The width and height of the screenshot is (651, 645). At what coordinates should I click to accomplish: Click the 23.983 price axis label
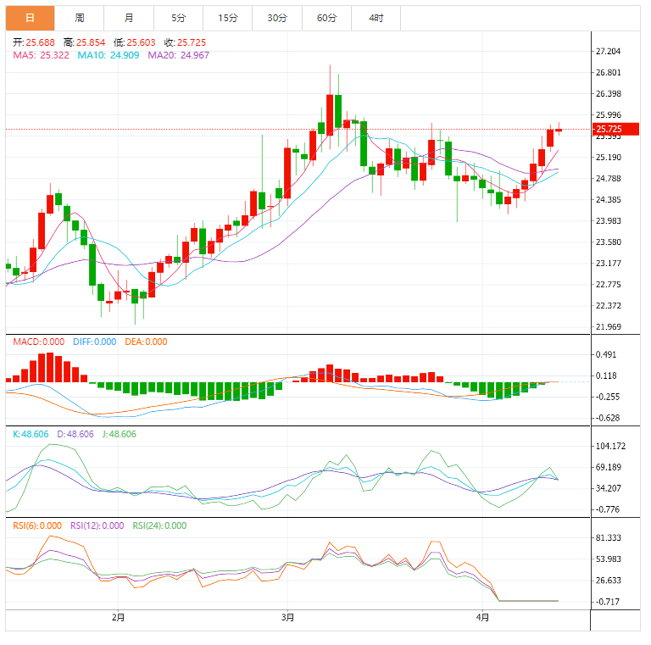[609, 221]
